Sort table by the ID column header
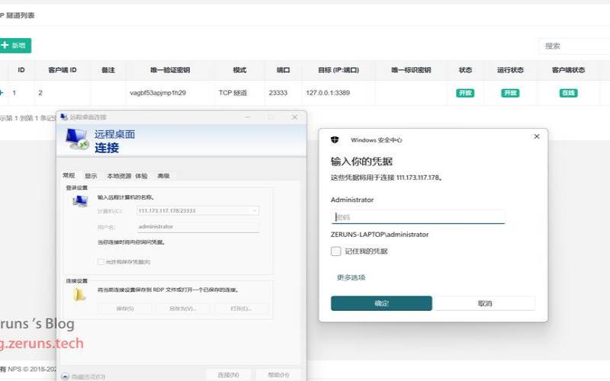This screenshot has width=610, height=381. tap(21, 70)
